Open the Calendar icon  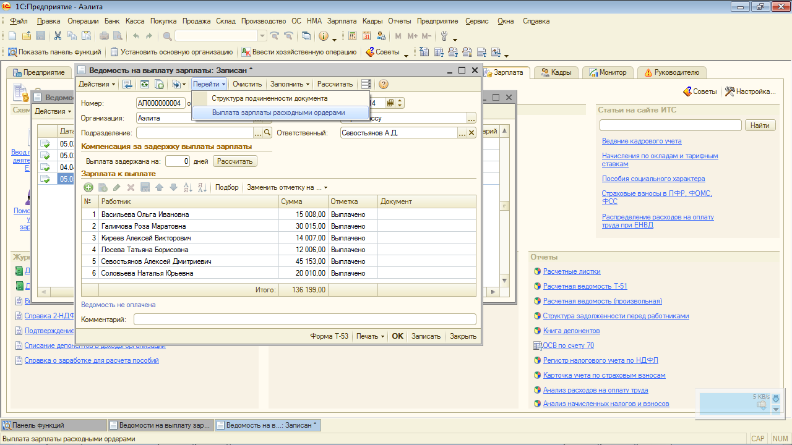366,36
